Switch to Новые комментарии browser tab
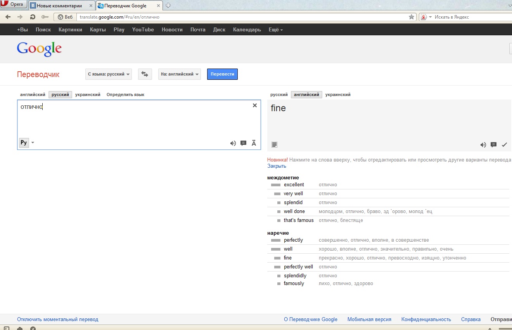512x330 pixels. tap(62, 5)
